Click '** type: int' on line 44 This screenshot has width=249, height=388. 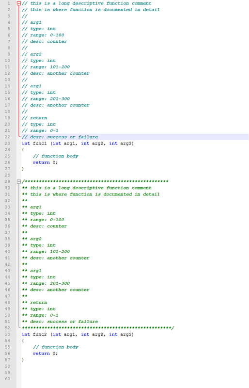coord(39,277)
